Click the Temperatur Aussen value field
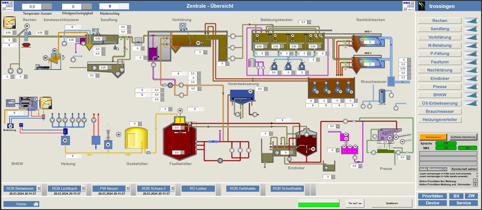Image resolution: width=482 pixels, height=210 pixels. (32, 7)
